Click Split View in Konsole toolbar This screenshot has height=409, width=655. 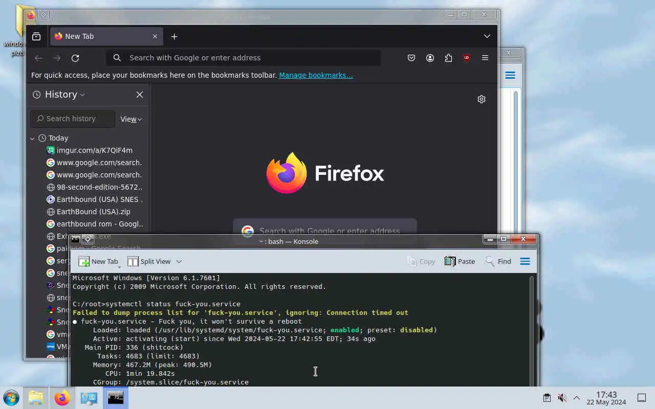click(x=149, y=261)
